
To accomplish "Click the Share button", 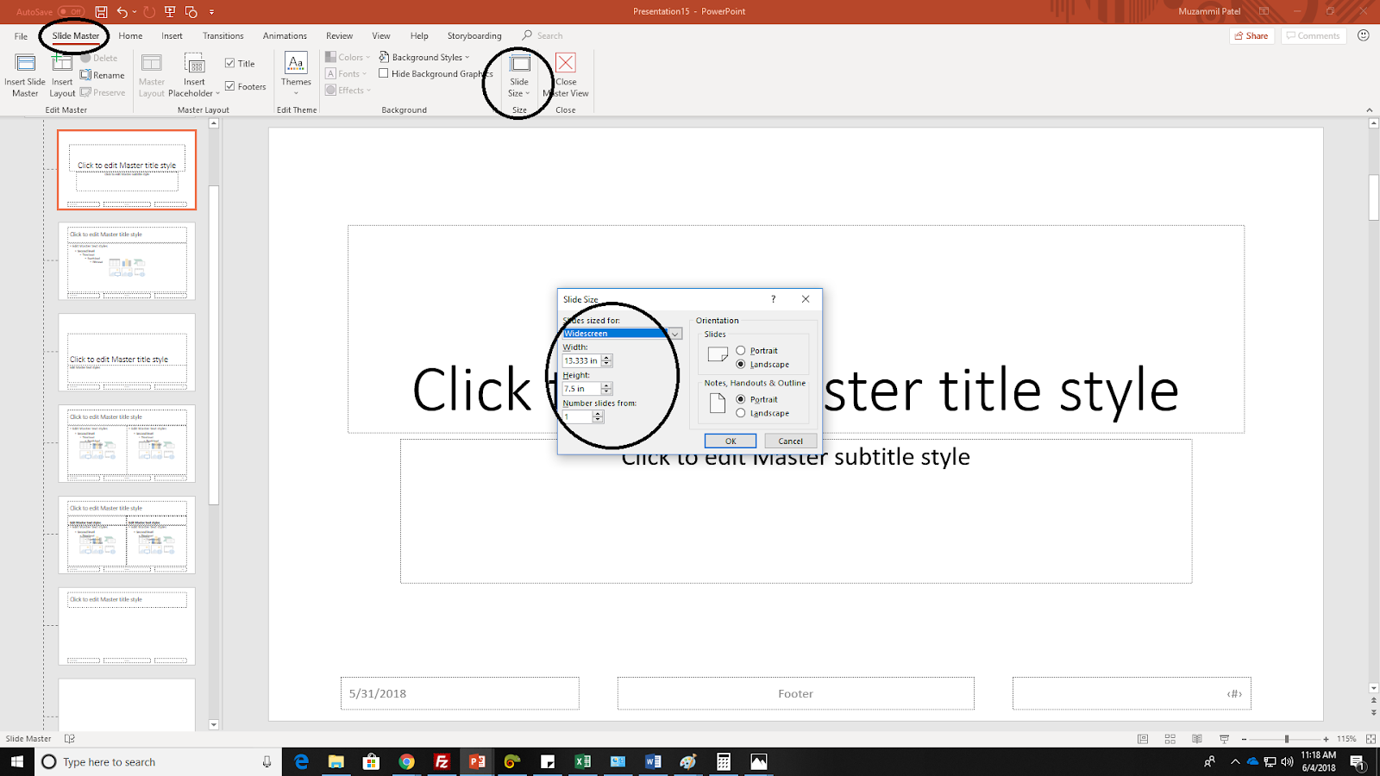I will (x=1251, y=36).
